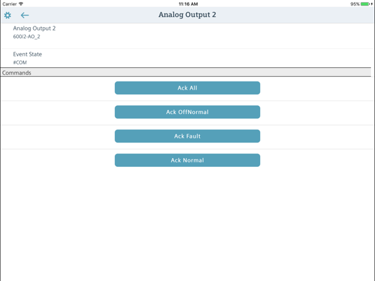Tap the Wi-Fi icon in status bar
The width and height of the screenshot is (375, 281).
pos(21,4)
